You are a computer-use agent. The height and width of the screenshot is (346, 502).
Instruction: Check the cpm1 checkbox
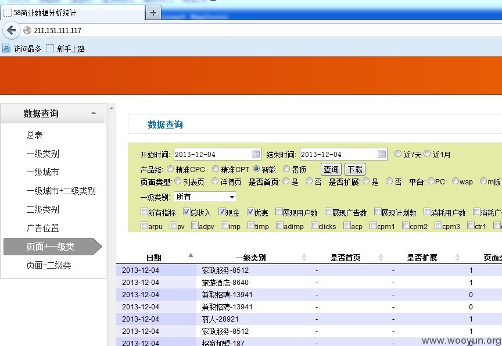(x=373, y=226)
